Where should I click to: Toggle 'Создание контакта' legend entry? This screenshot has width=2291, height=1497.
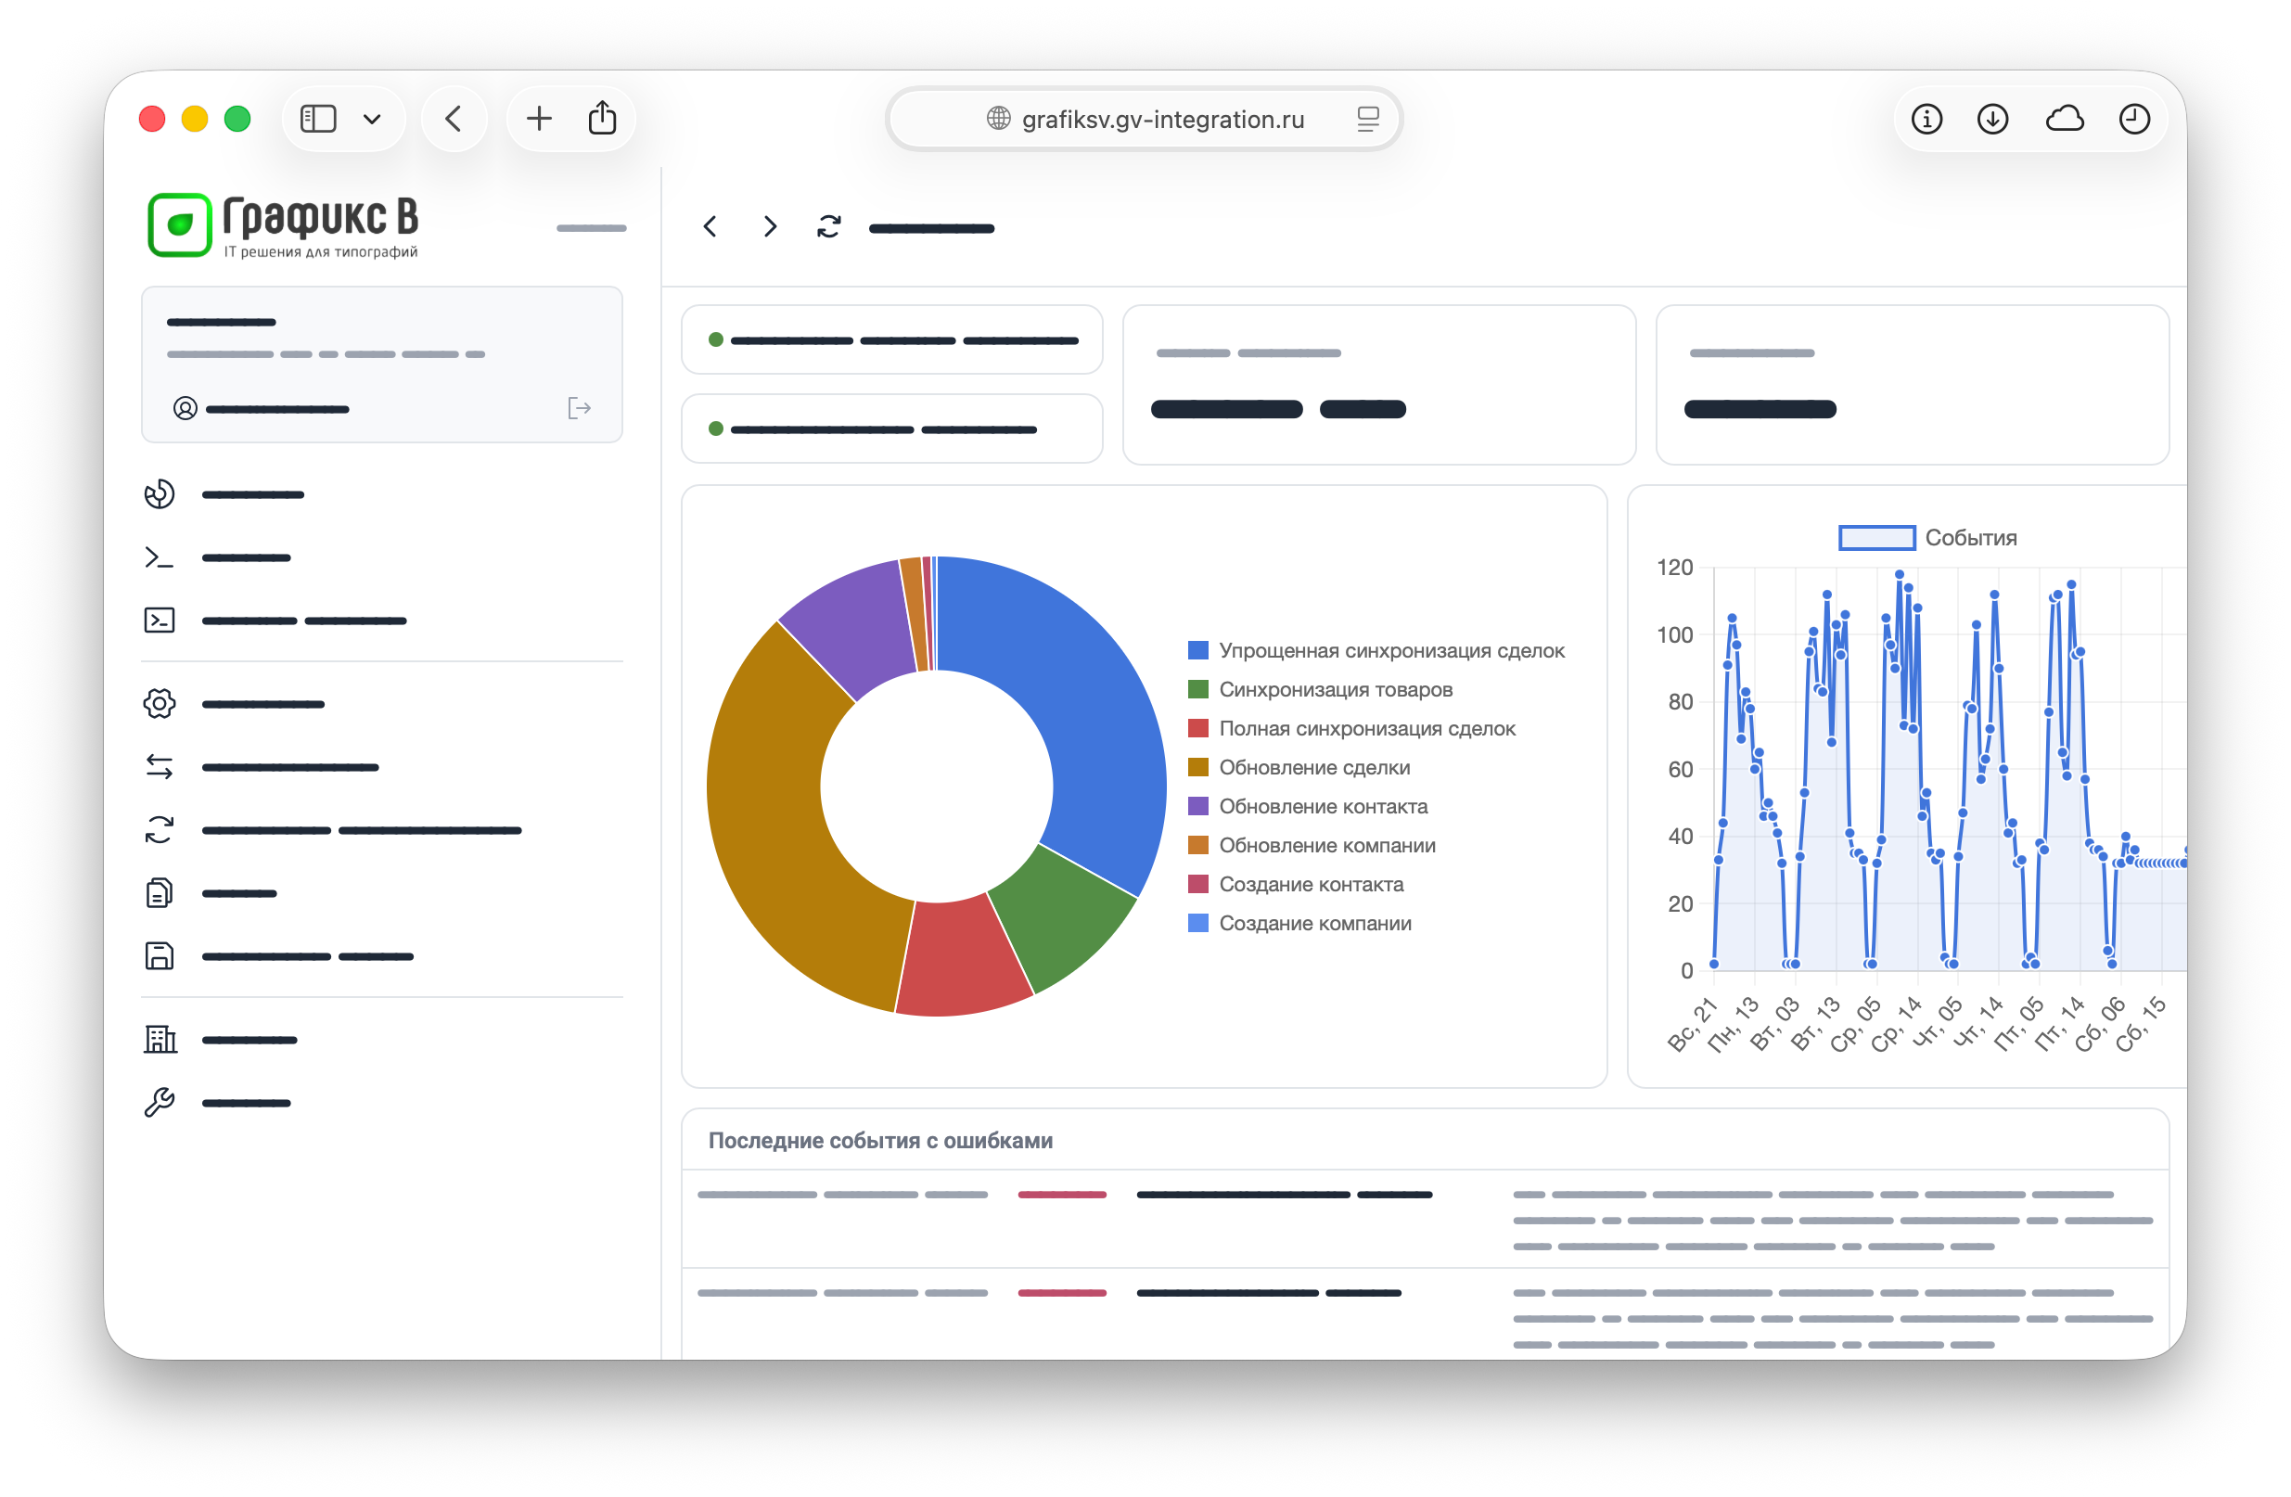[1296, 885]
